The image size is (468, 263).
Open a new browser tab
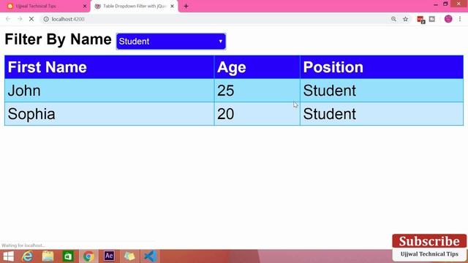186,6
